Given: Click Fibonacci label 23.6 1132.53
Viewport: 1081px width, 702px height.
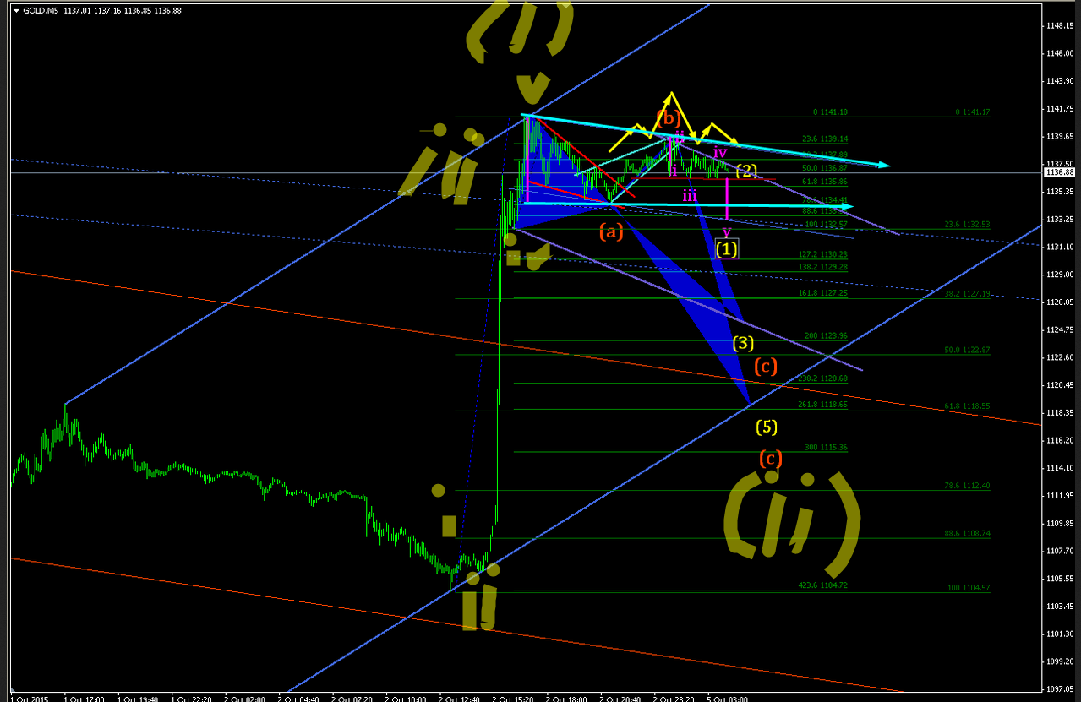Looking at the screenshot, I should 967,225.
